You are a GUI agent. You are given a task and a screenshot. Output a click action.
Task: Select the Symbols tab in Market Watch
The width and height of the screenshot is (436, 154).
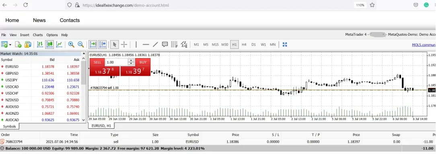coord(10,126)
